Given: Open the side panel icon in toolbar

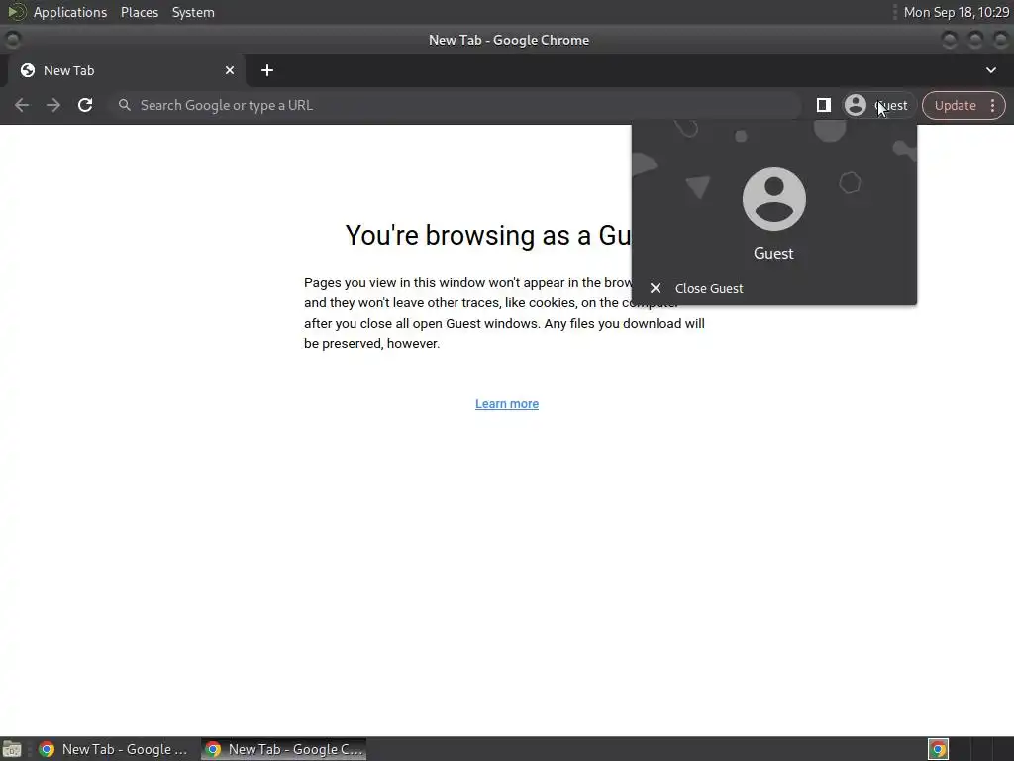Looking at the screenshot, I should point(823,105).
